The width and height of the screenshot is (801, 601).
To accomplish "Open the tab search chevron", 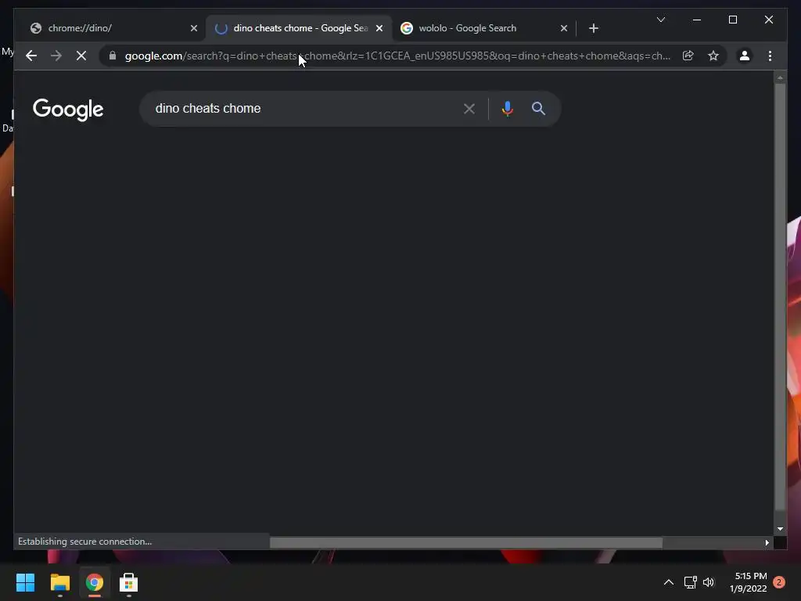I will click(x=660, y=20).
